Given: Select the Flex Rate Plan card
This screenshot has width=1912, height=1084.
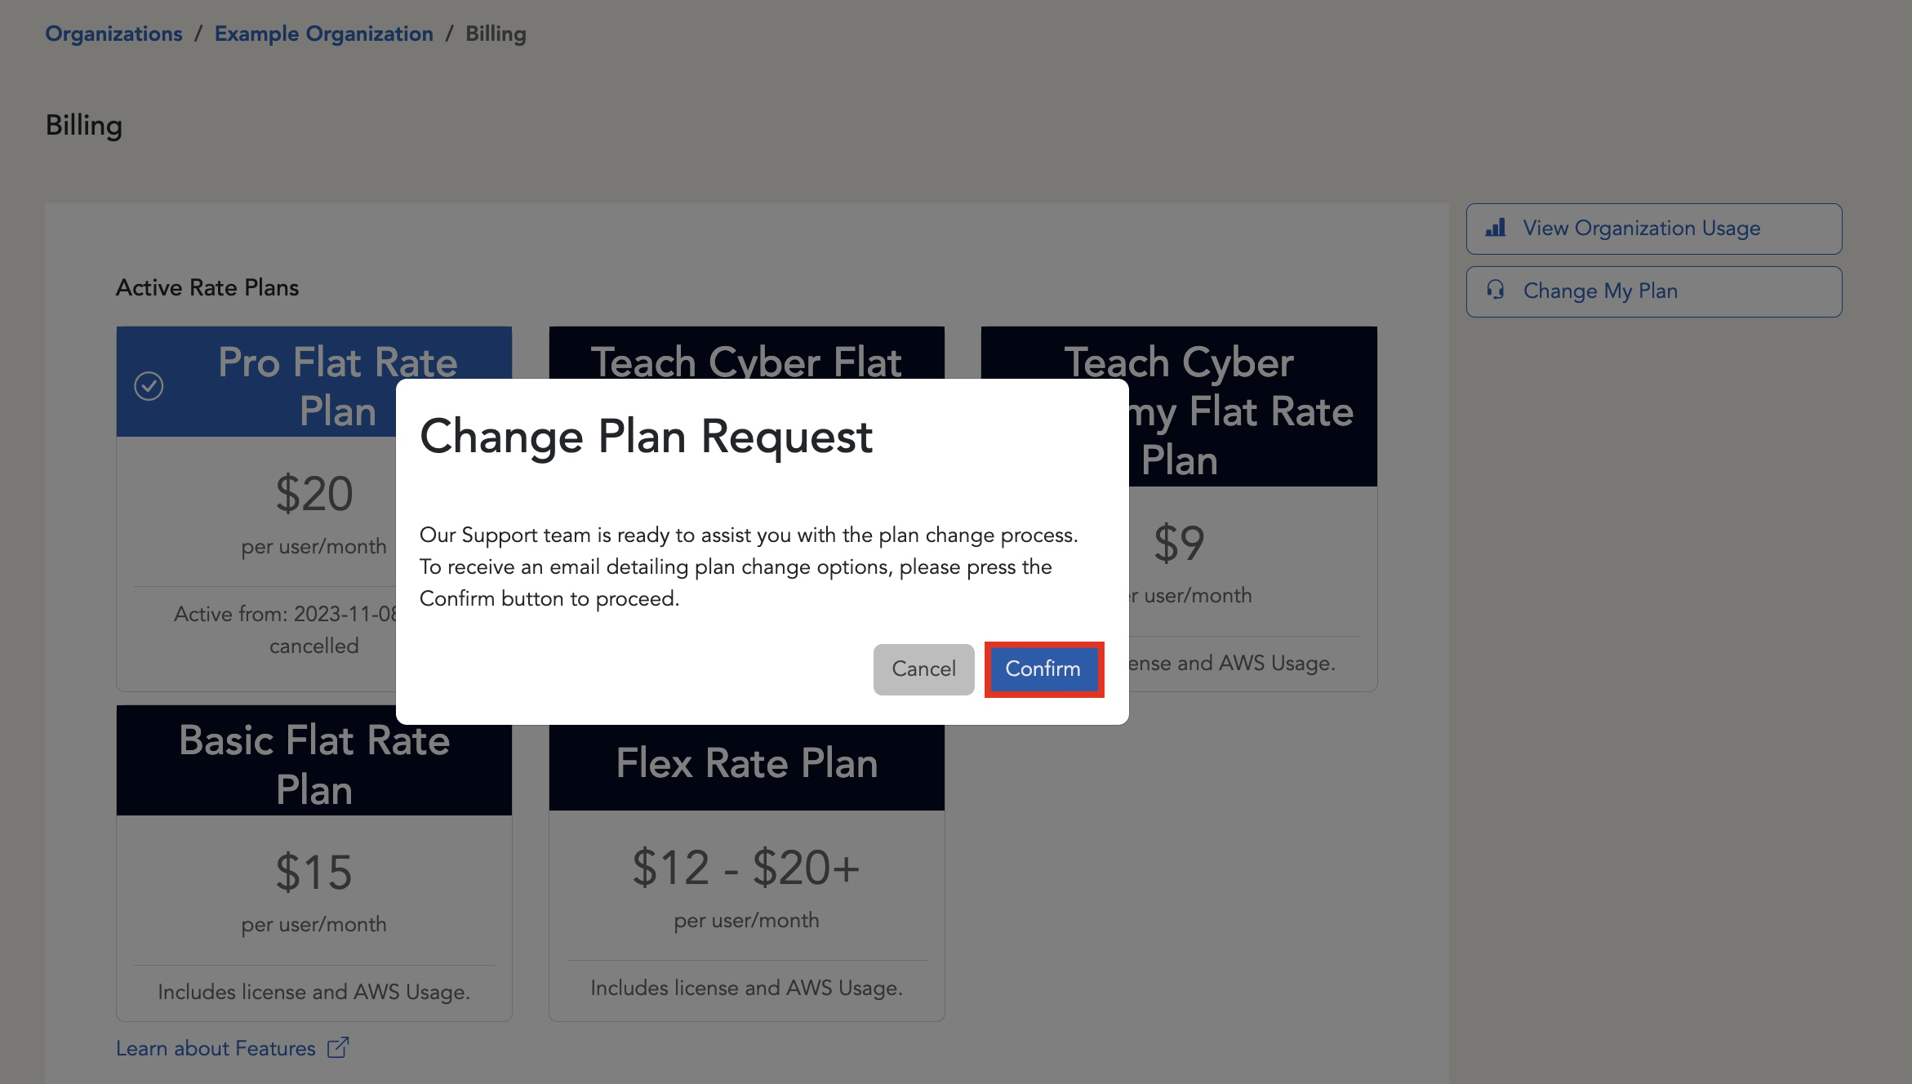Looking at the screenshot, I should (746, 866).
